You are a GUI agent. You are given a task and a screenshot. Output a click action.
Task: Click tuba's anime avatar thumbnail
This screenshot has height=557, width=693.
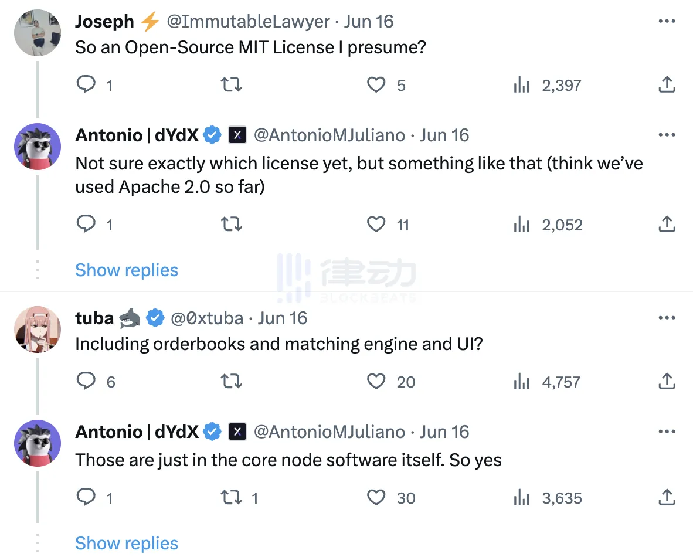(x=38, y=329)
